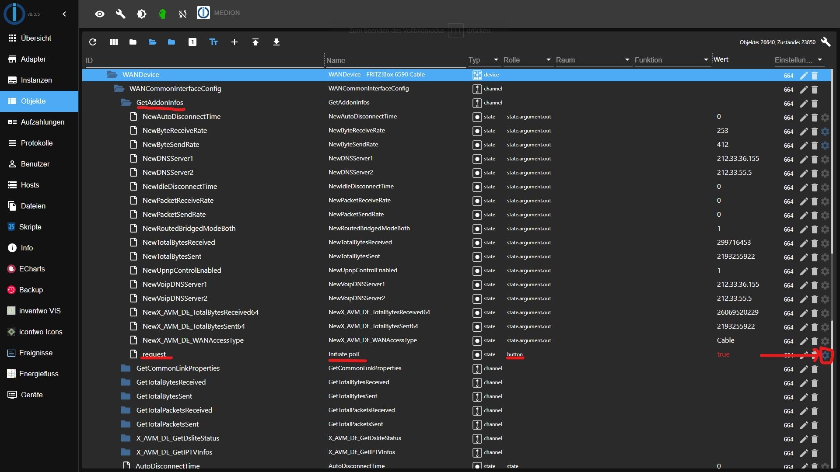The image size is (840, 472).
Task: Click the Cable value of NewX_AVM_DE_WANAccessType
Action: point(725,340)
